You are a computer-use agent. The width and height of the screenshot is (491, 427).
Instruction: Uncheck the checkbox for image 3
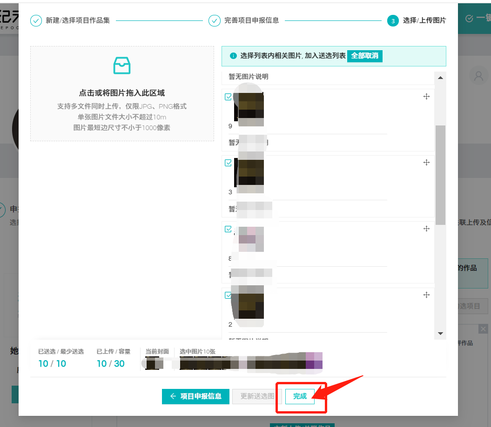(x=228, y=163)
